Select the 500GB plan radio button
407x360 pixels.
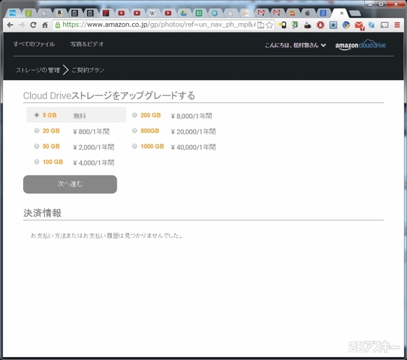pos(134,130)
